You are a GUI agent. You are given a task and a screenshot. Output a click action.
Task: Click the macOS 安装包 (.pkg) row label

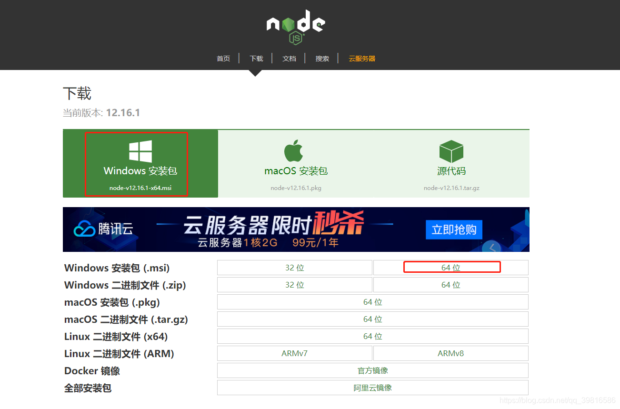(112, 302)
